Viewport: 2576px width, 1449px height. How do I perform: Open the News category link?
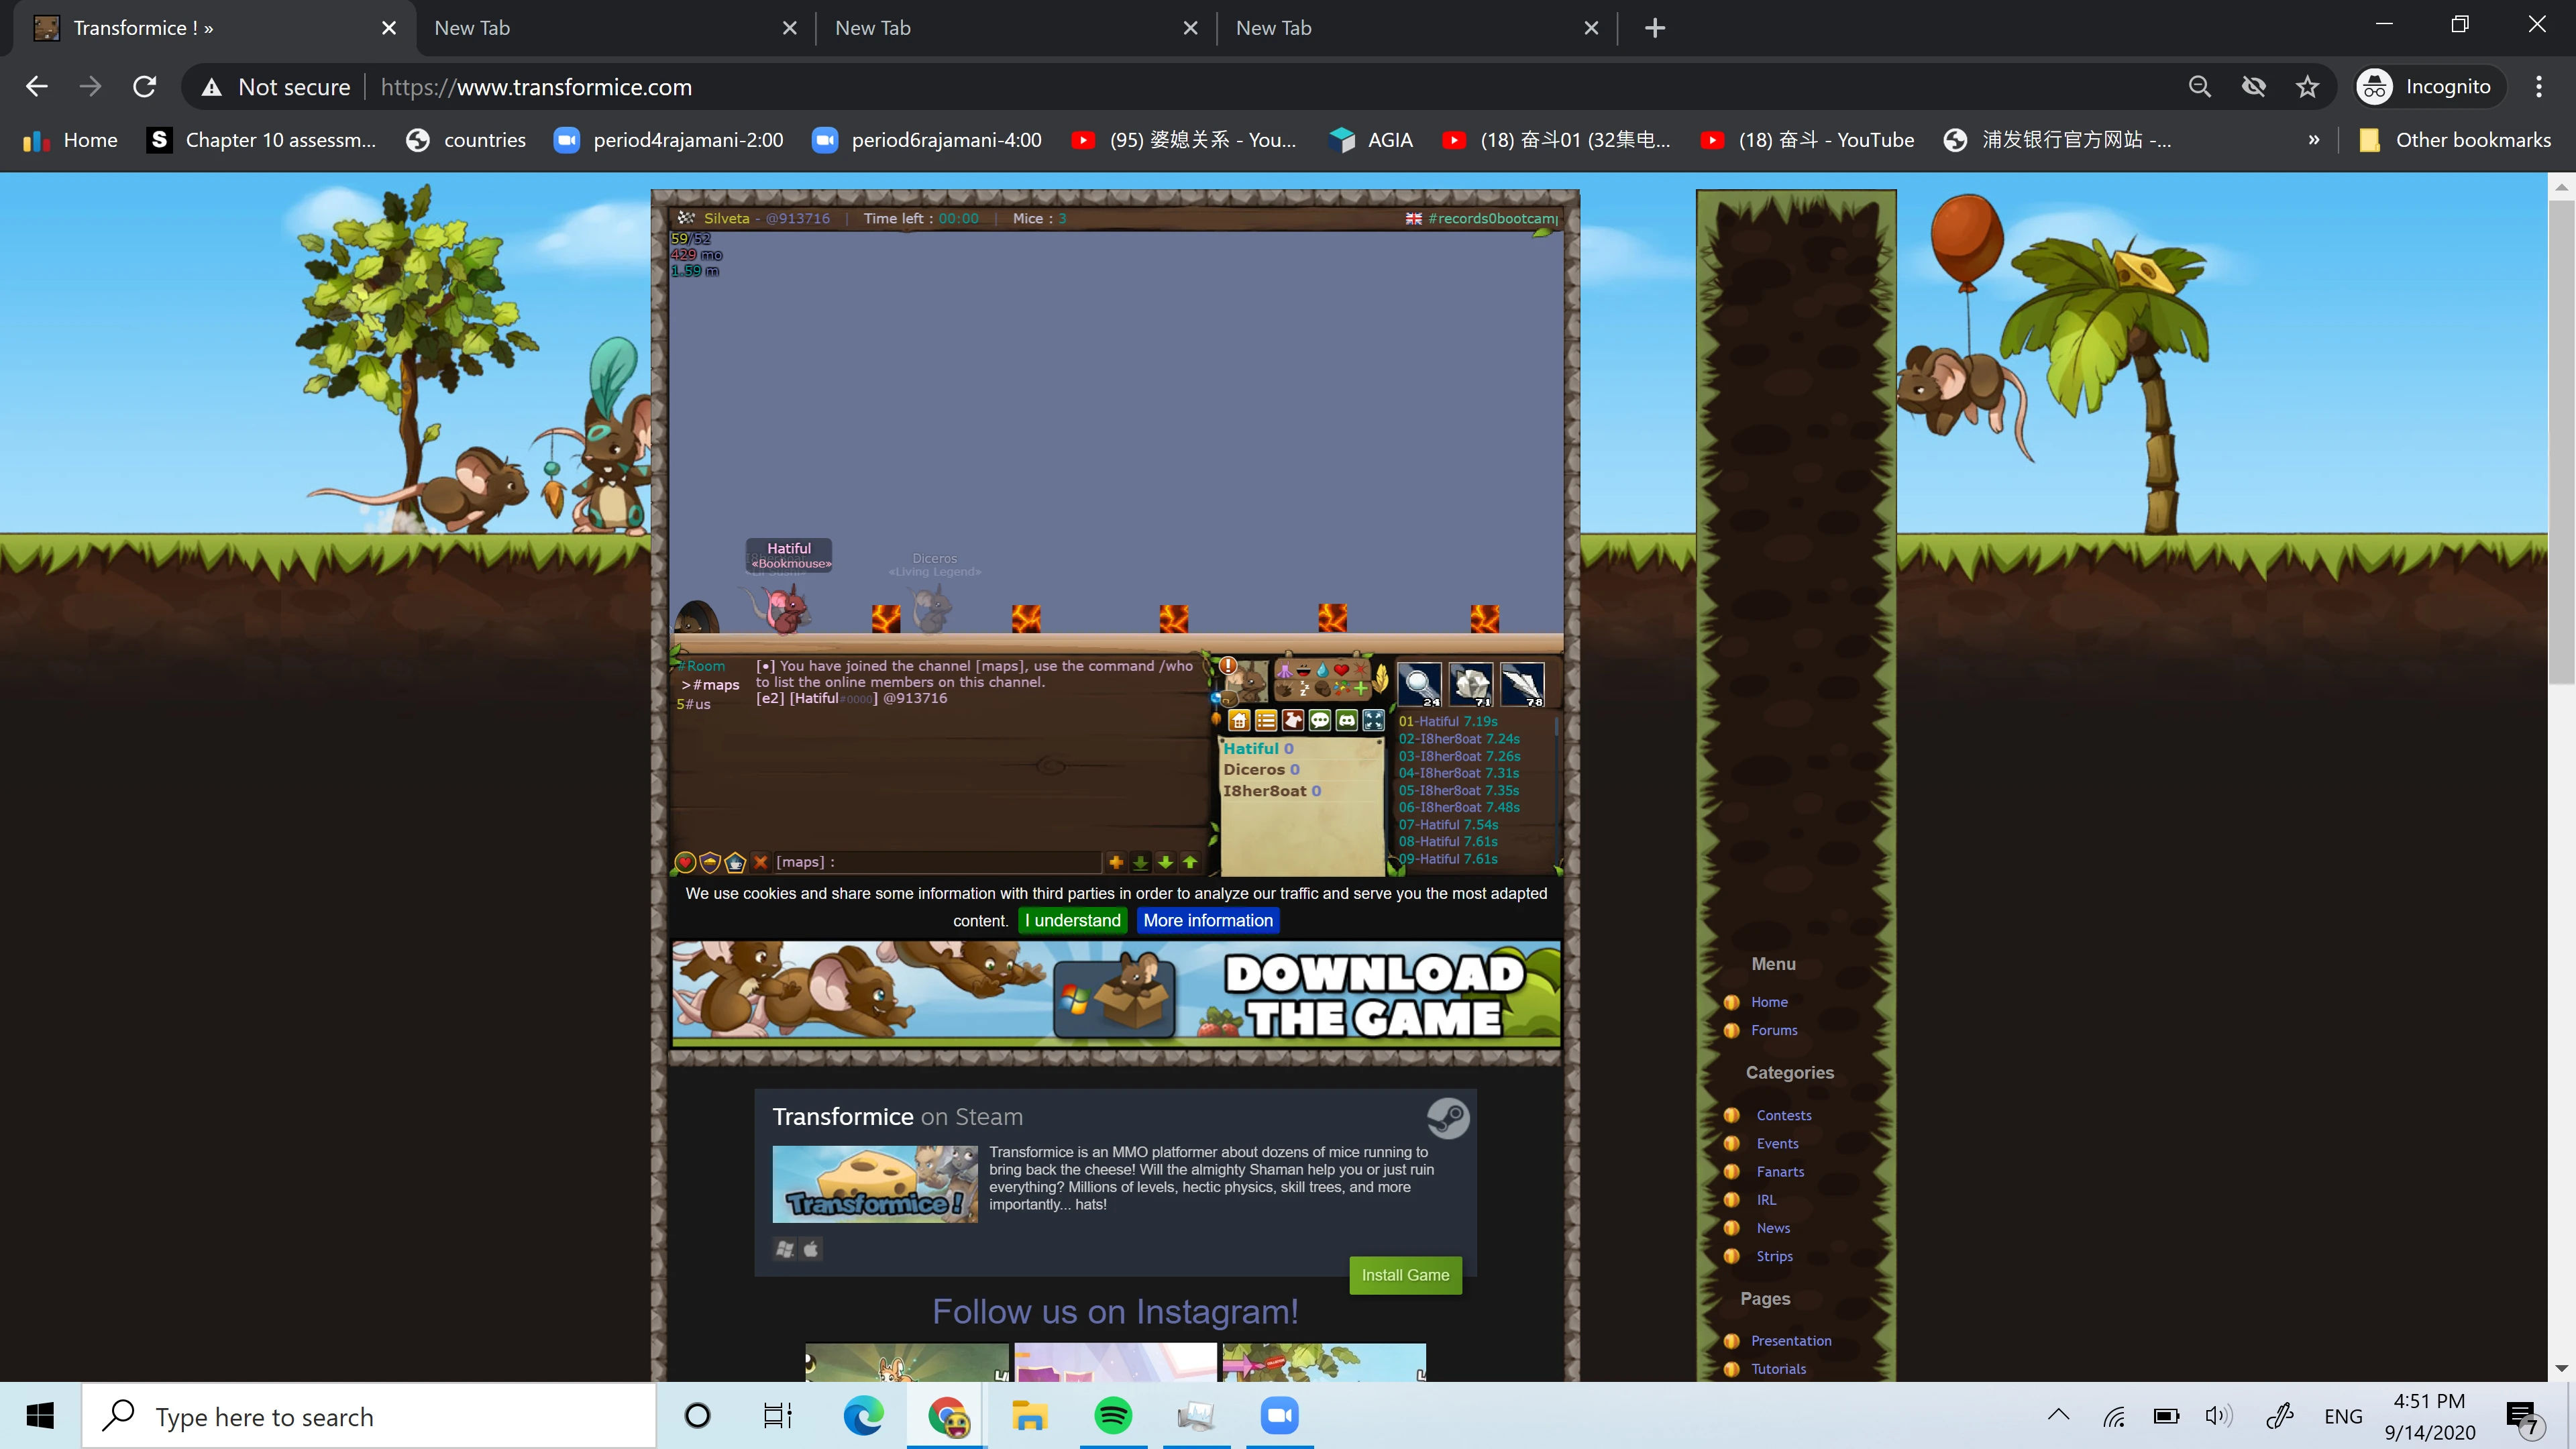[x=1773, y=1228]
